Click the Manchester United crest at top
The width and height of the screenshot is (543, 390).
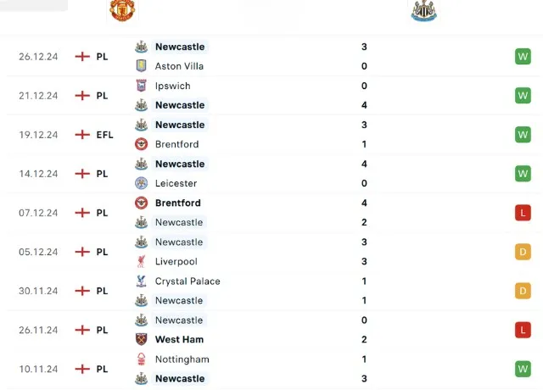[122, 10]
